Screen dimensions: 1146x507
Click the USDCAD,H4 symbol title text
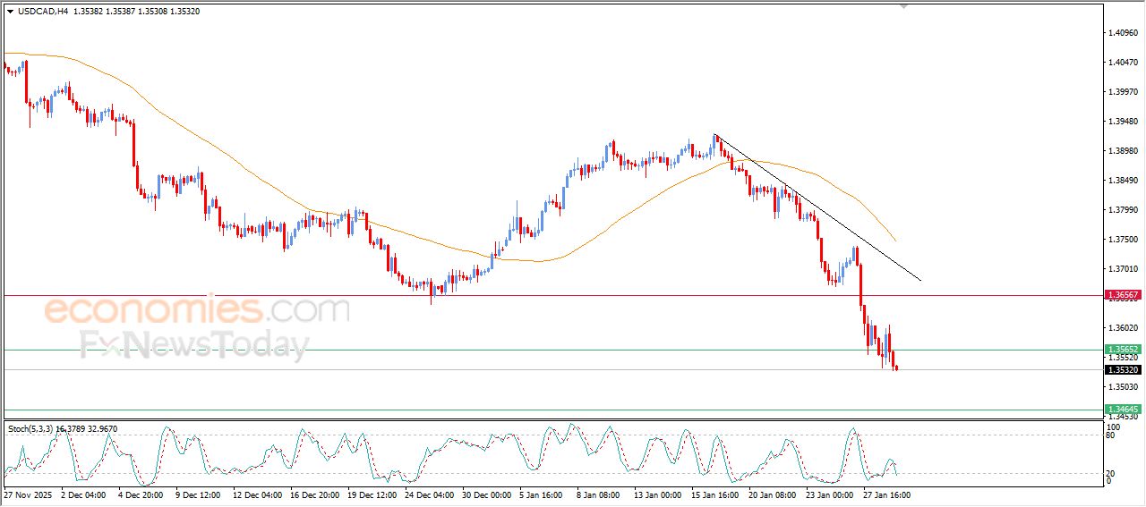point(43,12)
